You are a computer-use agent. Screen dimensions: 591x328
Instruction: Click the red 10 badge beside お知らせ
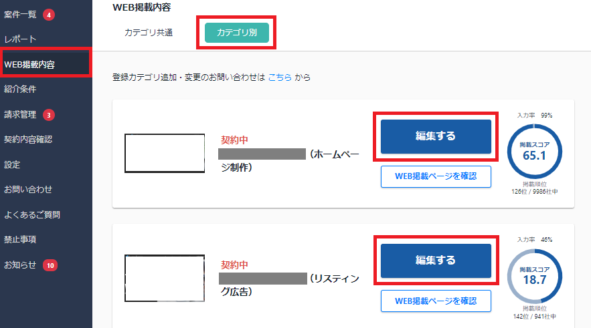[51, 265]
